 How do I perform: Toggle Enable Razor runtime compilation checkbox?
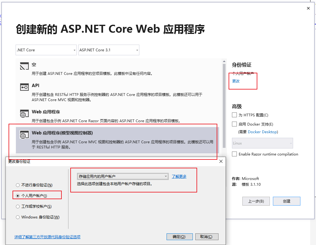234,154
